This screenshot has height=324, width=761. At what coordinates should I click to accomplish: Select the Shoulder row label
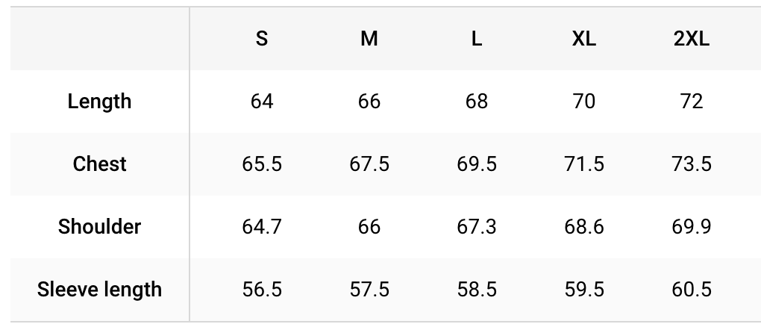click(99, 227)
